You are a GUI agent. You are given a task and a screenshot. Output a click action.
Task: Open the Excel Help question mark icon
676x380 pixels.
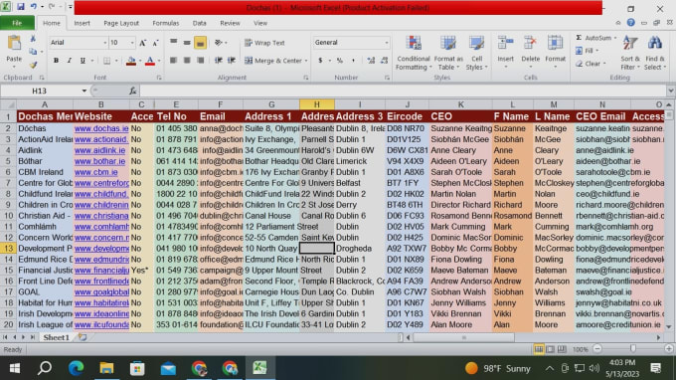[x=630, y=23]
